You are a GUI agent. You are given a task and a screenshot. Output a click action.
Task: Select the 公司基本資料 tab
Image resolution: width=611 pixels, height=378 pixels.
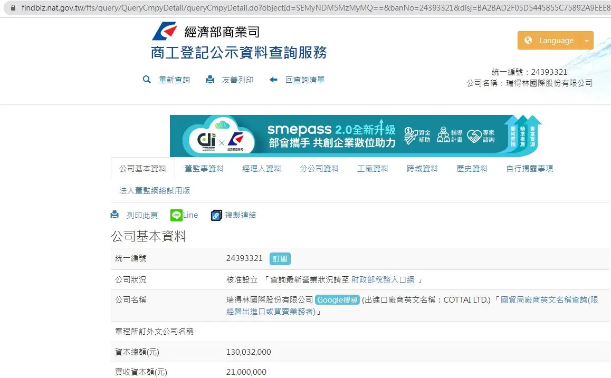[x=142, y=169]
